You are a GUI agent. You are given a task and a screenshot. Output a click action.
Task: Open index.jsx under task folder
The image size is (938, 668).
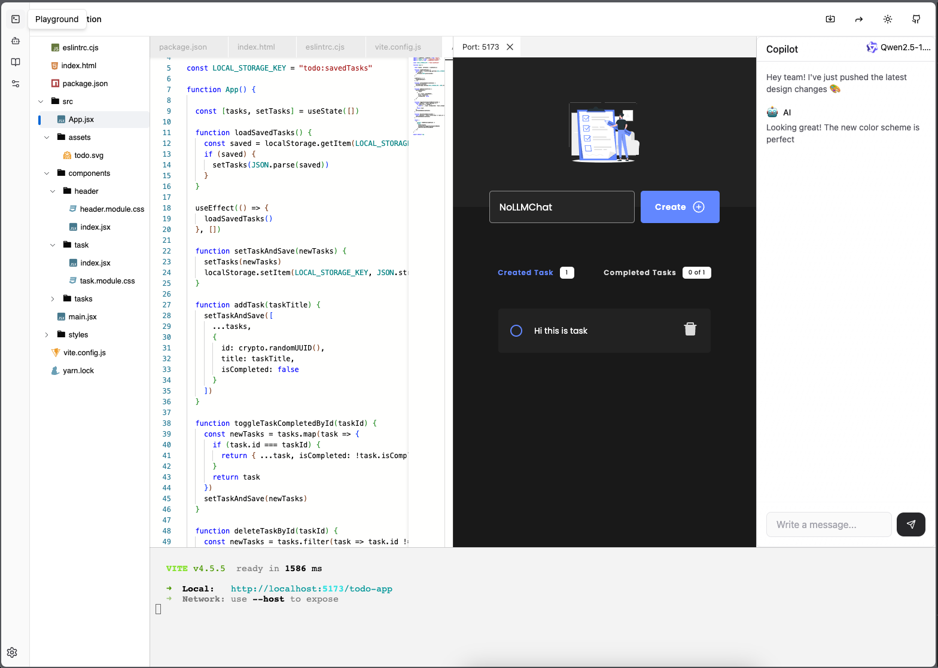click(x=96, y=263)
